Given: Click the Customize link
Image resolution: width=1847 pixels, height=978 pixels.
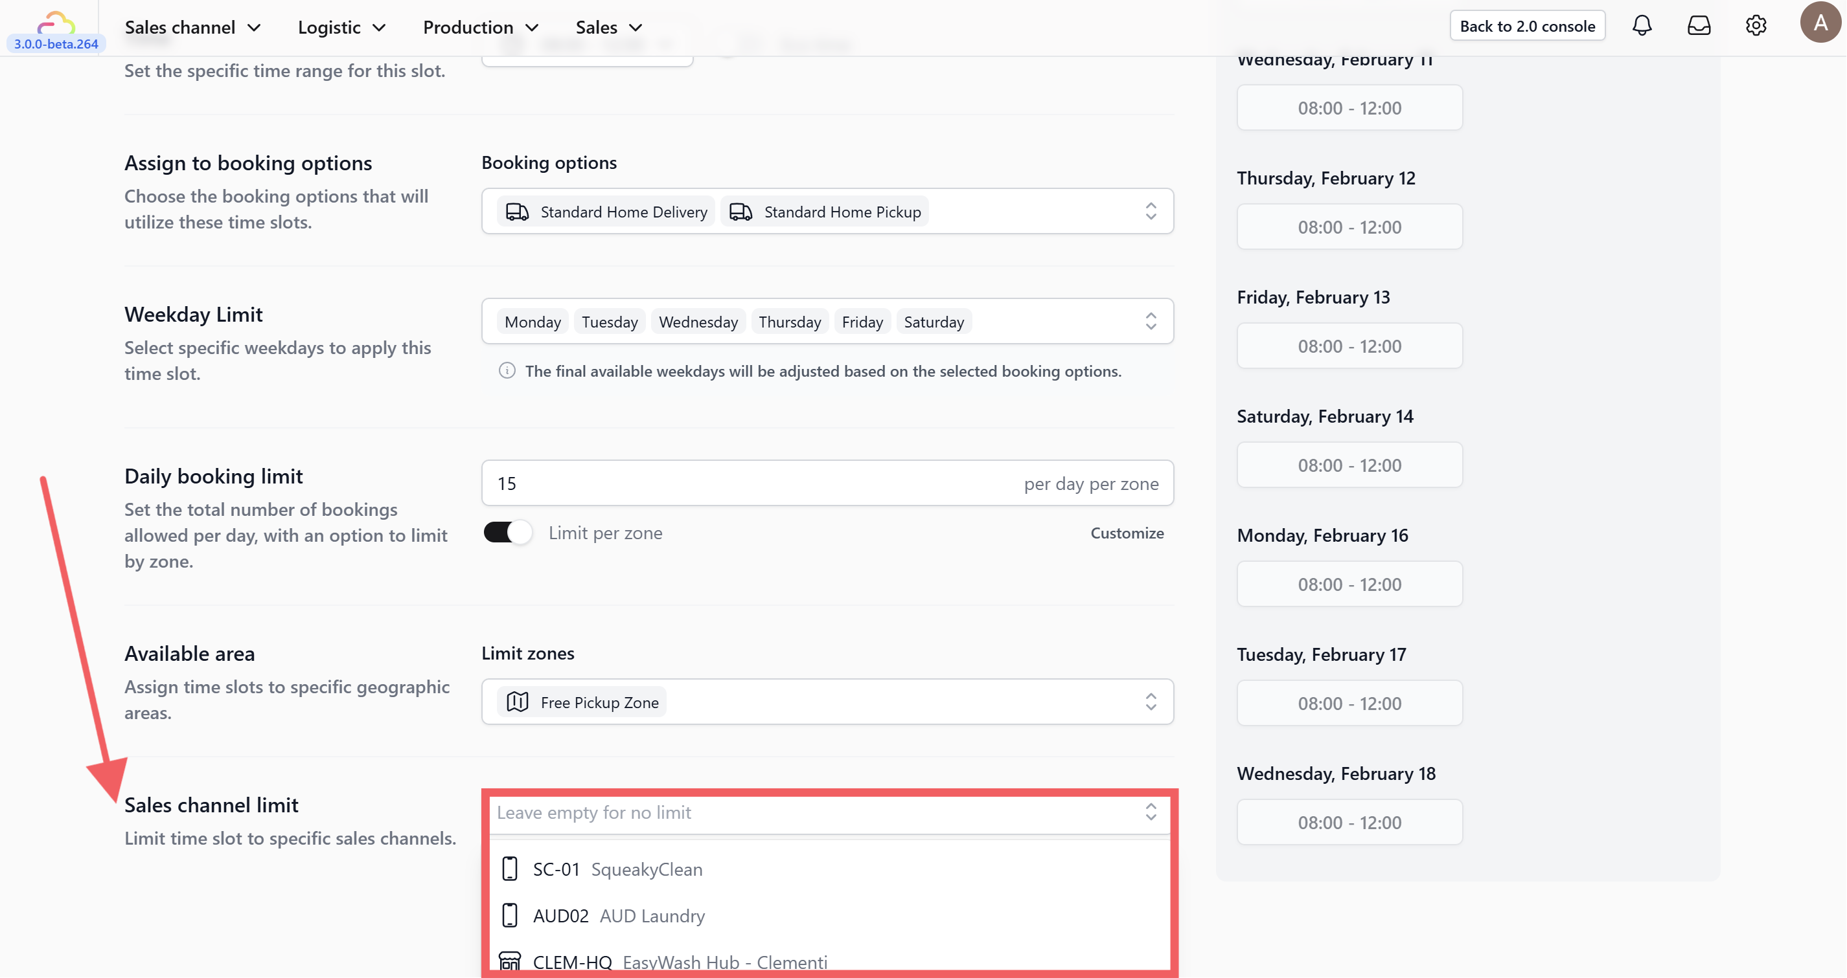Looking at the screenshot, I should 1127,533.
